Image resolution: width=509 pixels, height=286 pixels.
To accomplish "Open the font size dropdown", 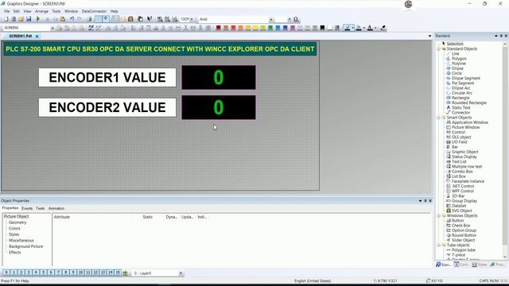I will 289,19.
